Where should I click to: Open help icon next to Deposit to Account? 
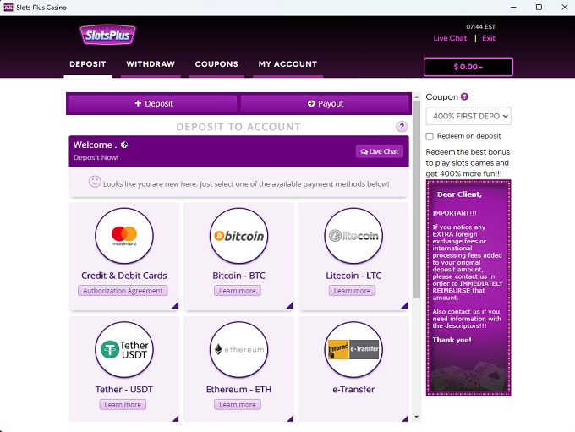click(x=402, y=127)
